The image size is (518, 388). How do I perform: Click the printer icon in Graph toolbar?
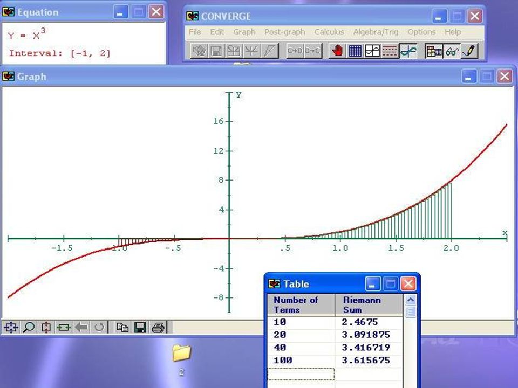pos(158,327)
